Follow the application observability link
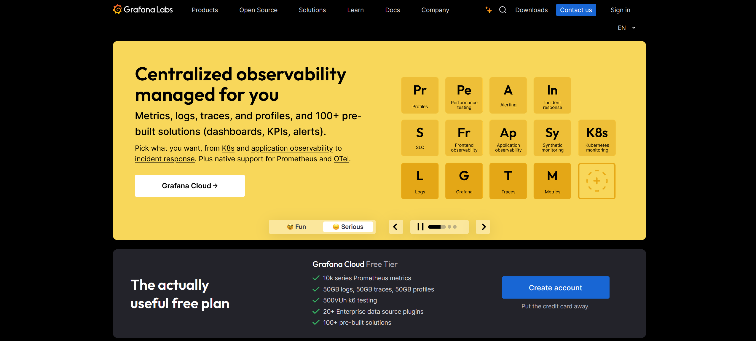This screenshot has width=756, height=341. point(292,148)
